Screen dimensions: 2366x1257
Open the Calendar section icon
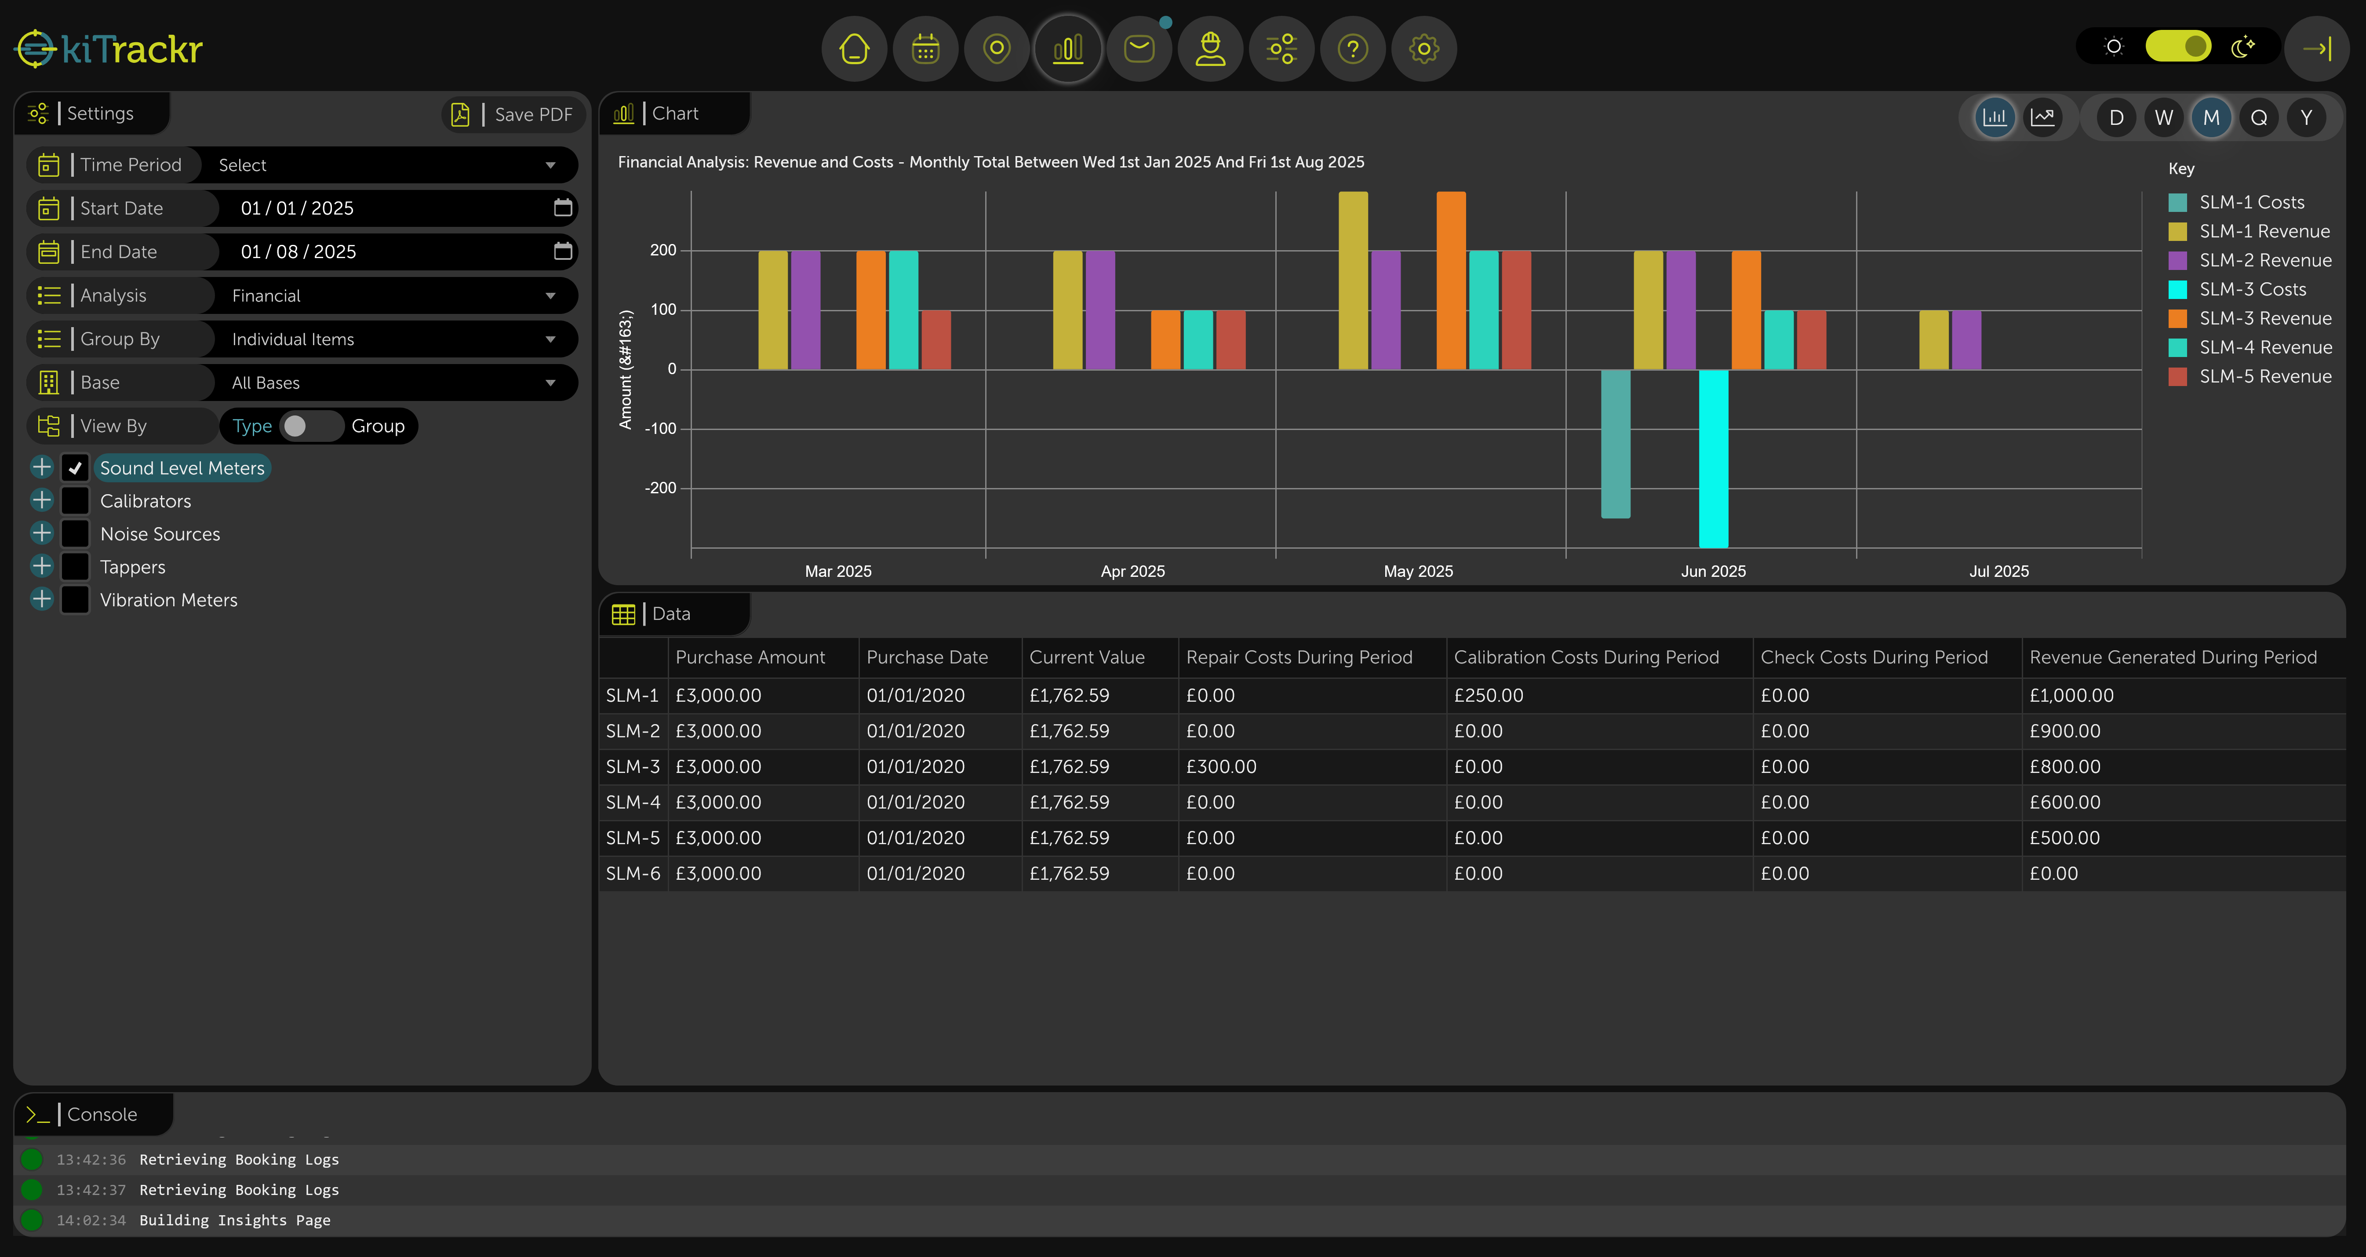925,48
